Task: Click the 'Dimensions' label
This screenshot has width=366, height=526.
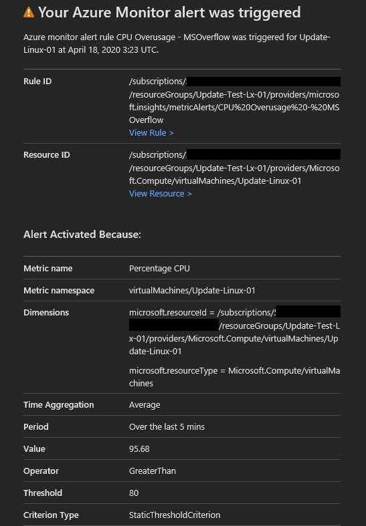Action: pyautogui.click(x=46, y=312)
